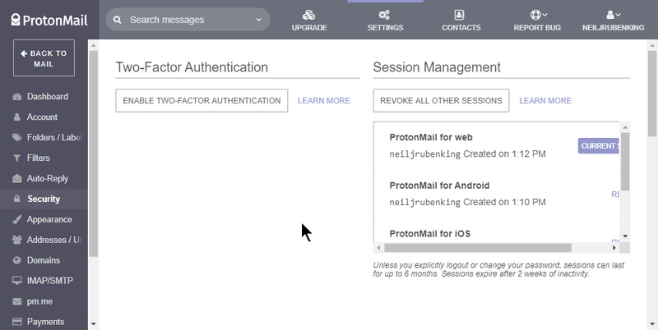658x330 pixels.
Task: Select ProtonMail for web session title
Action: [x=431, y=137]
